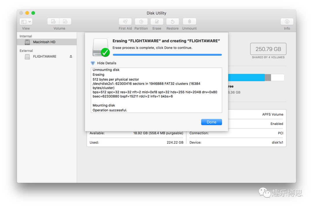Click the add Volume toolbar icon
The image size is (313, 207).
(x=53, y=21)
